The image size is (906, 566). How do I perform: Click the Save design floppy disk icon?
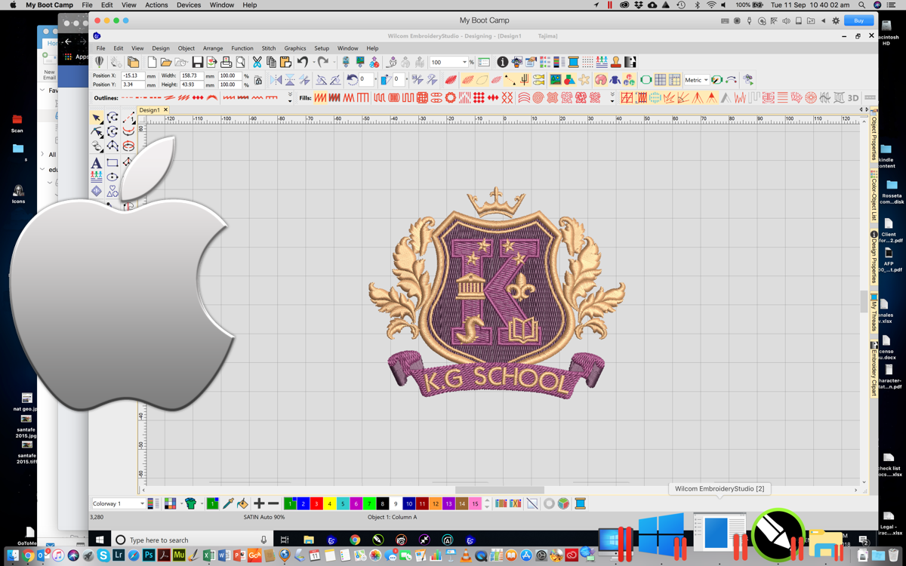point(197,63)
